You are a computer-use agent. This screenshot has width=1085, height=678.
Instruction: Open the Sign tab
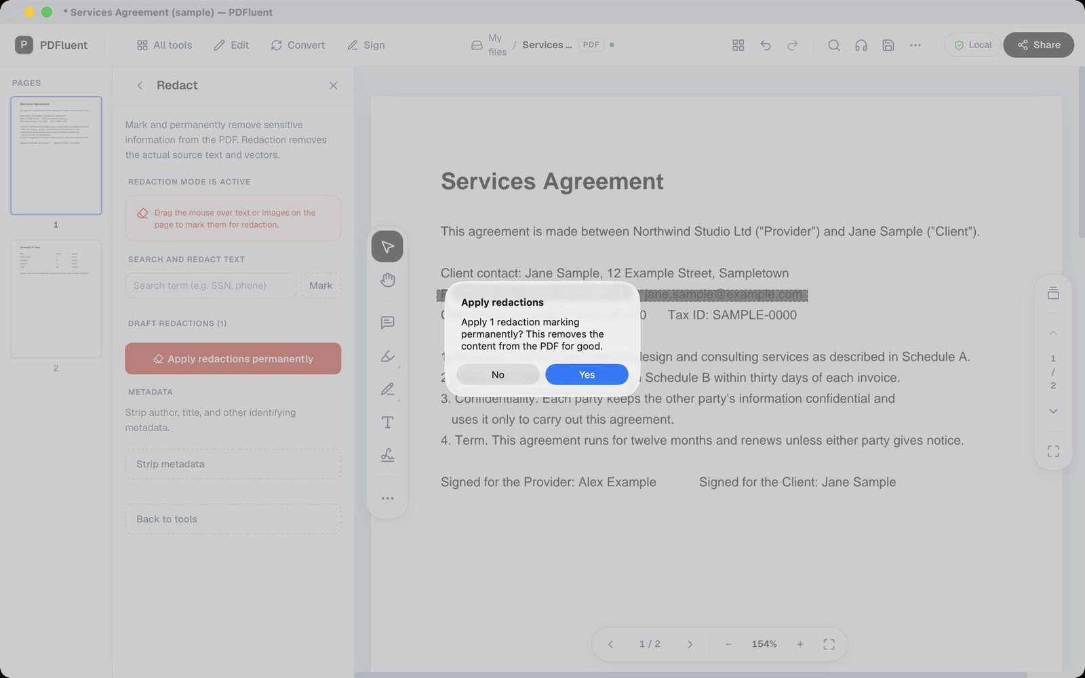[366, 45]
